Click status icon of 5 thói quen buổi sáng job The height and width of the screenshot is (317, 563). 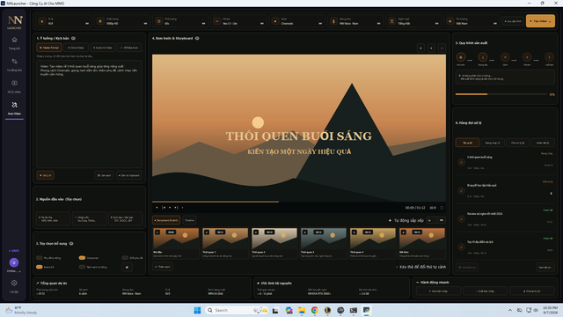461,162
